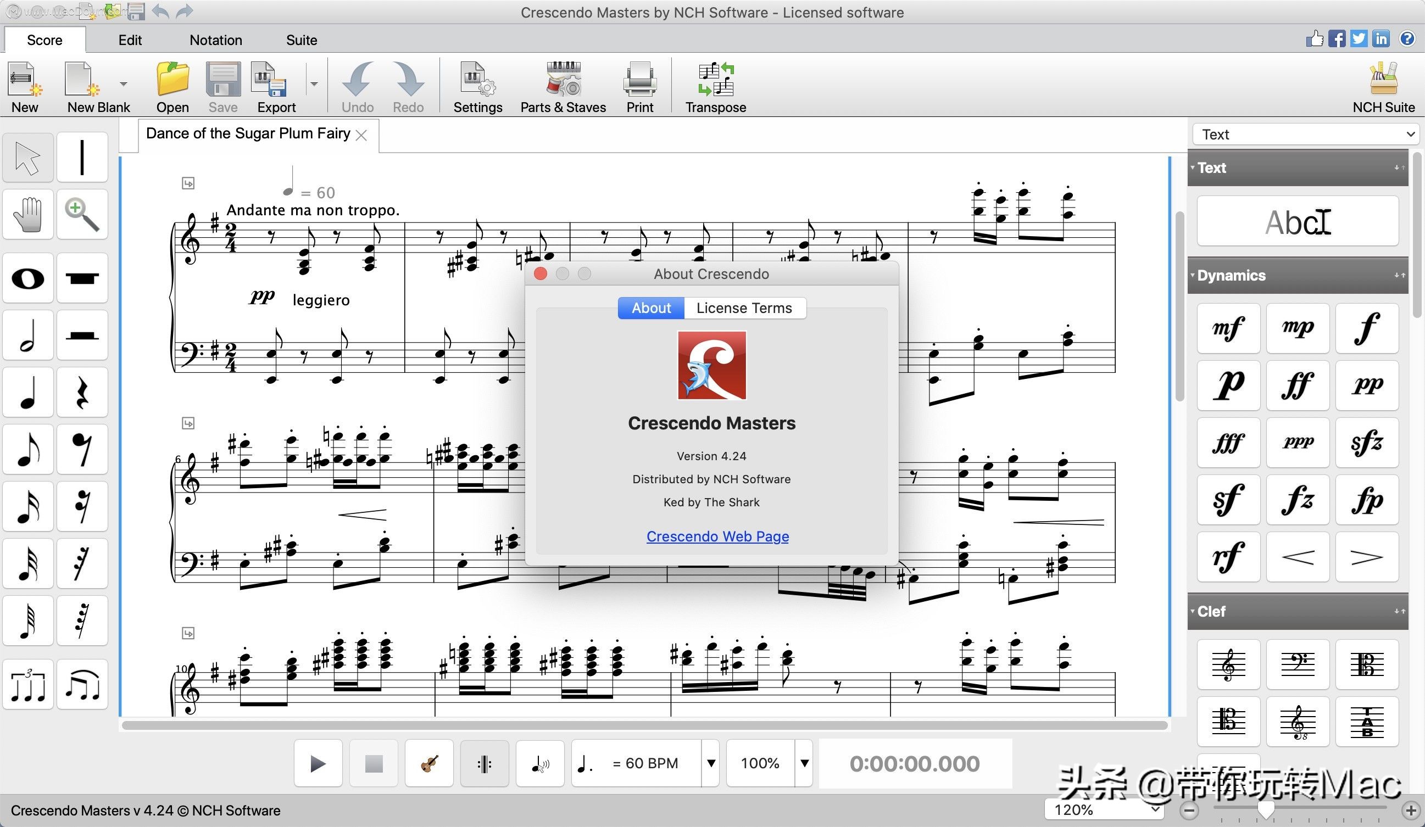1425x827 pixels.
Task: Select the thirty-second note tool
Action: [27, 563]
